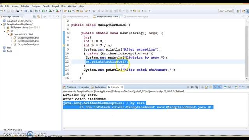Open the External Tools dropdown arrow

click(61, 11)
